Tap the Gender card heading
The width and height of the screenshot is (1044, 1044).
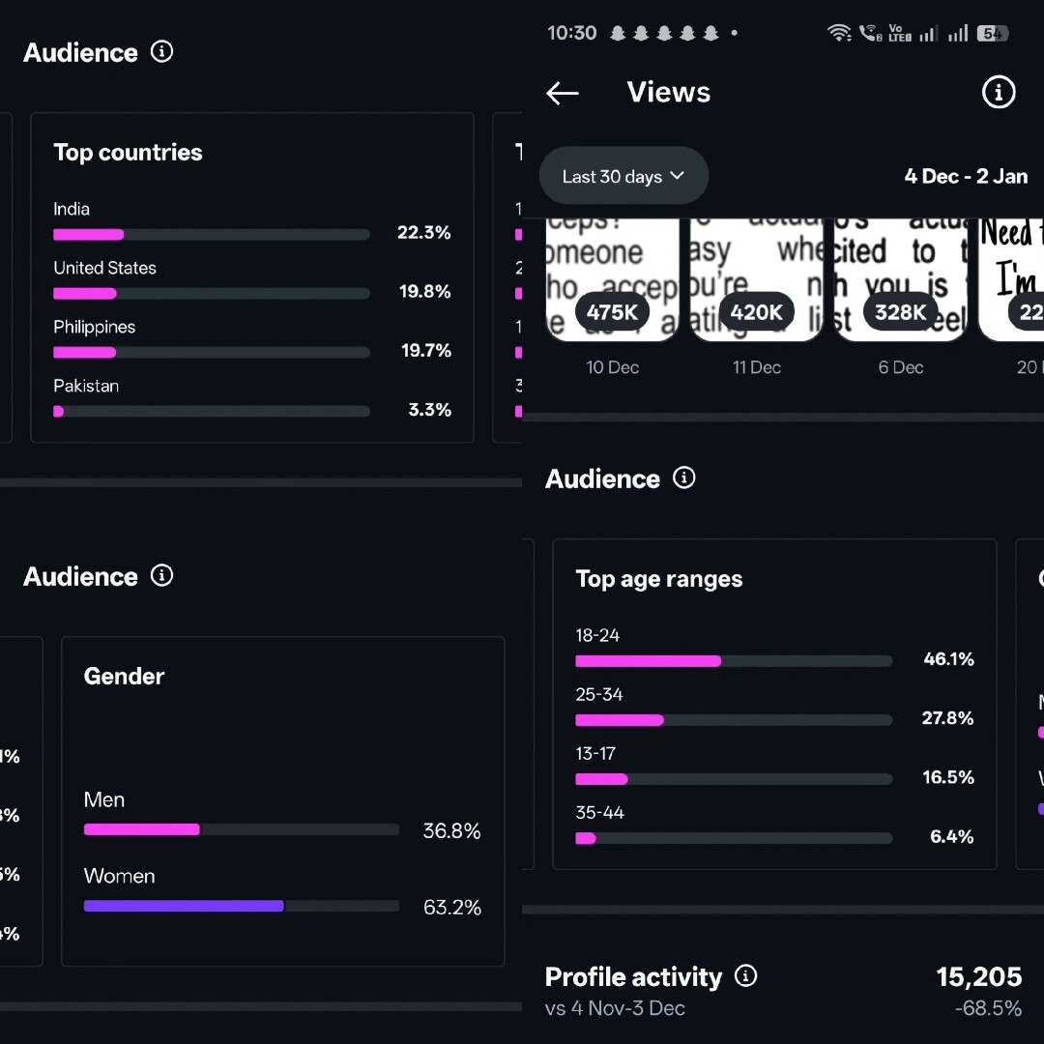click(124, 676)
